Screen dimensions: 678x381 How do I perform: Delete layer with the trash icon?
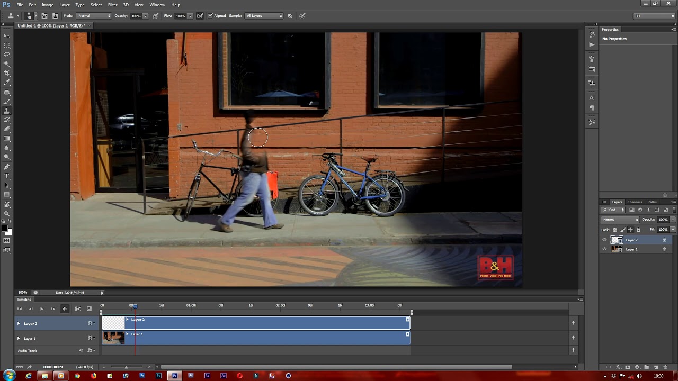pyautogui.click(x=665, y=367)
